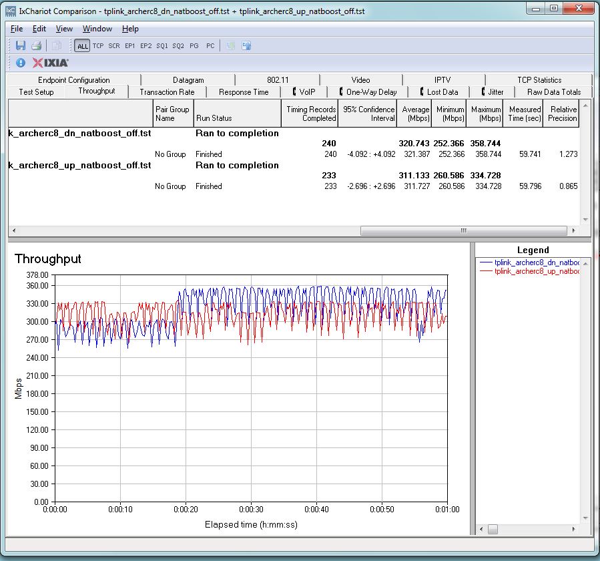600x561 pixels.
Task: Click table vertical scroll down arrow
Action: [585, 220]
